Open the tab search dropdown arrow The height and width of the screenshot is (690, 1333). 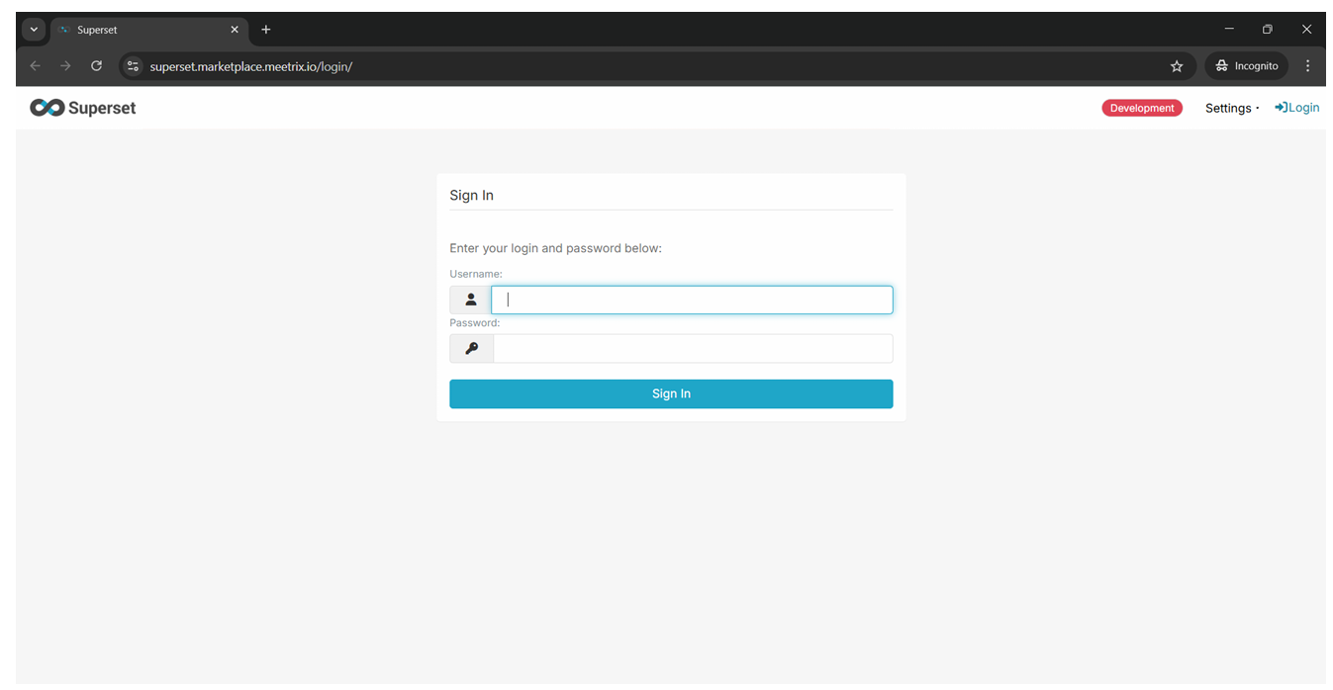click(x=34, y=30)
